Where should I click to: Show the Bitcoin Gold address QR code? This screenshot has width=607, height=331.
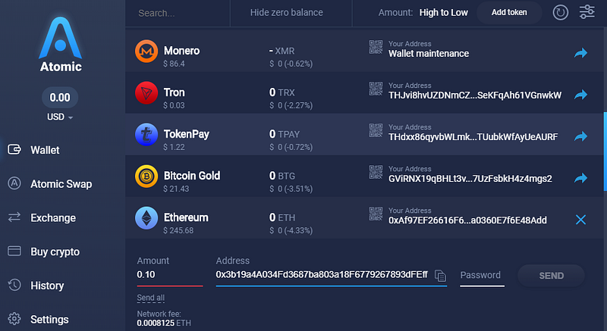coord(376,172)
